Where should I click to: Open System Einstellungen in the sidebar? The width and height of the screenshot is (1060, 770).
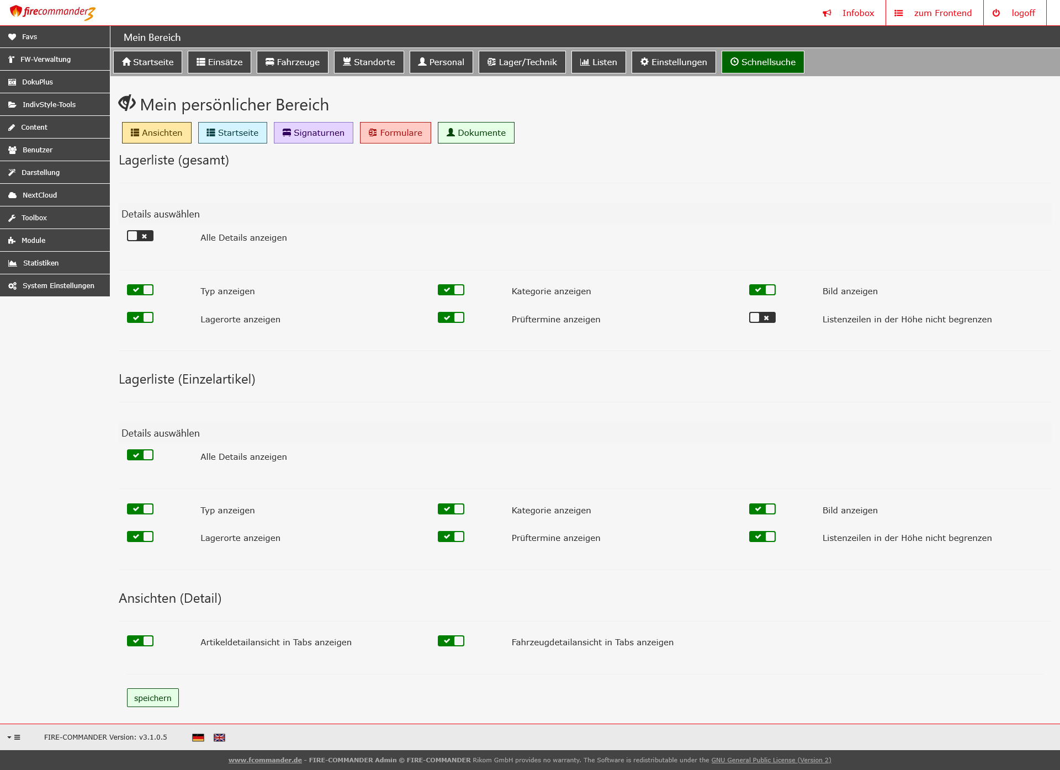coord(58,286)
